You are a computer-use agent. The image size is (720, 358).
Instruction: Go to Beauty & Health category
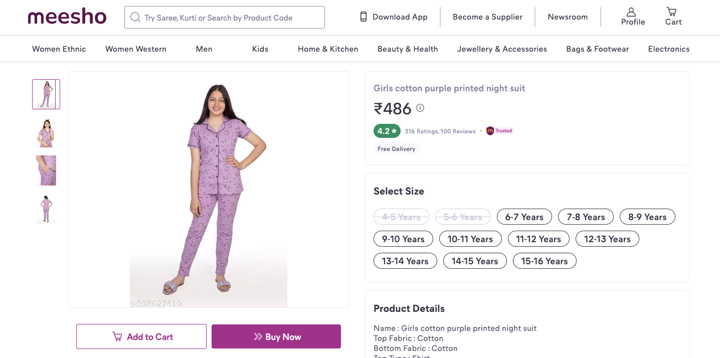tap(408, 49)
